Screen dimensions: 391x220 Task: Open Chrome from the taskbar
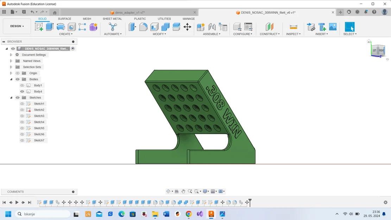click(x=189, y=214)
